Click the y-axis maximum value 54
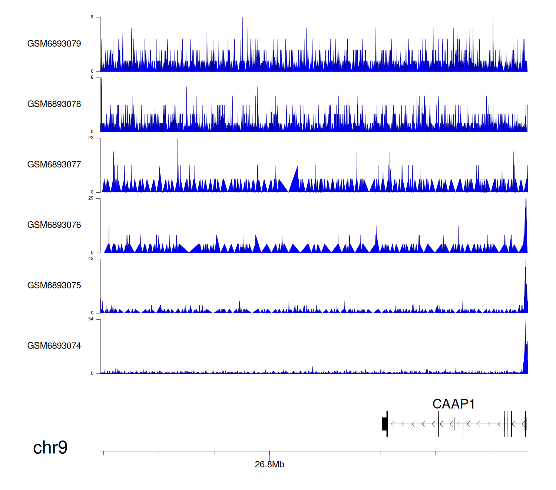This screenshot has height=490, width=556. (91, 319)
